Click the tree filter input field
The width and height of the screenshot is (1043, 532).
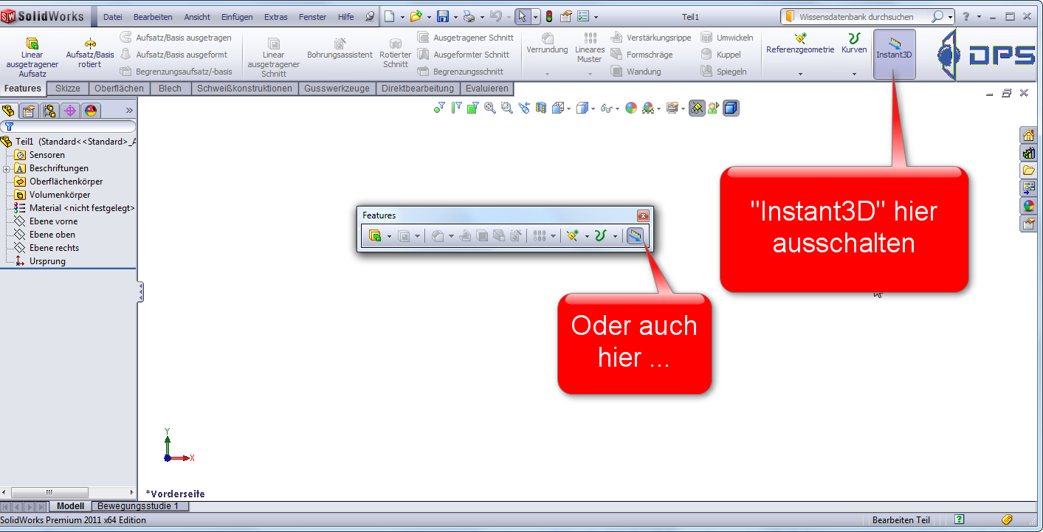pyautogui.click(x=69, y=126)
